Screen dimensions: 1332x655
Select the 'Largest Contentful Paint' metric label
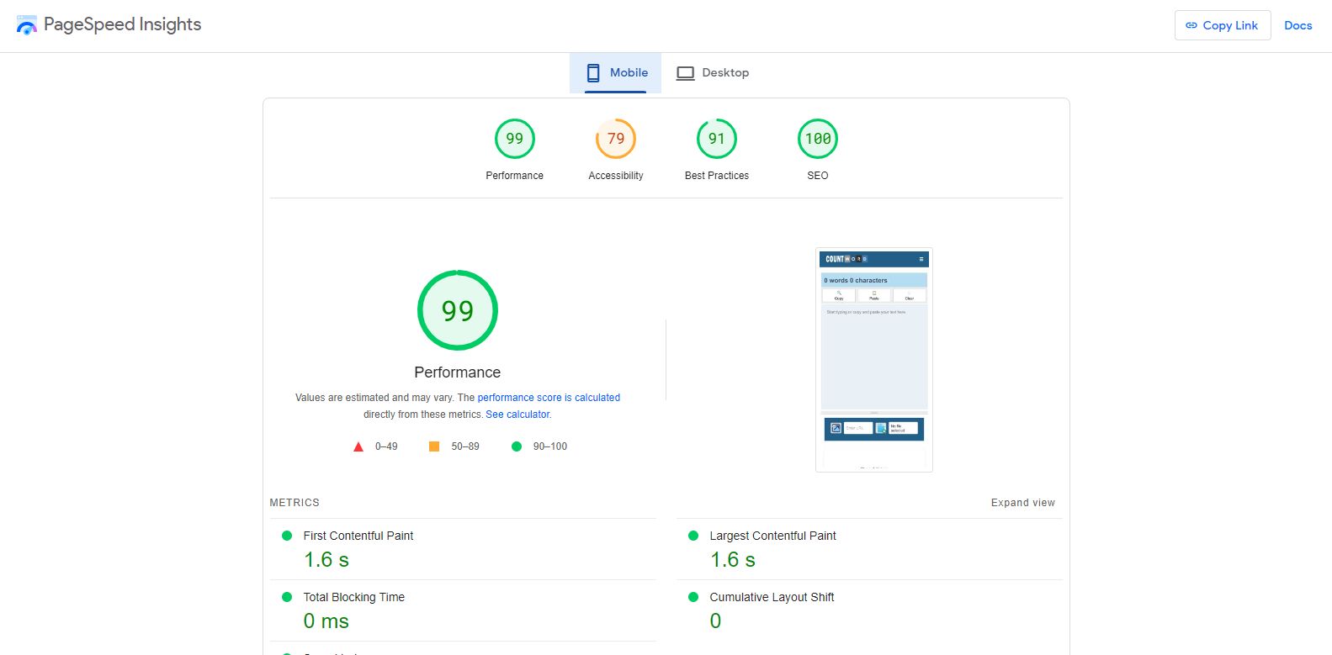click(x=772, y=536)
